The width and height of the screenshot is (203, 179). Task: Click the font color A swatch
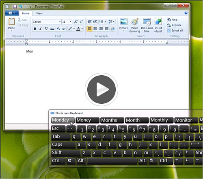78,29
